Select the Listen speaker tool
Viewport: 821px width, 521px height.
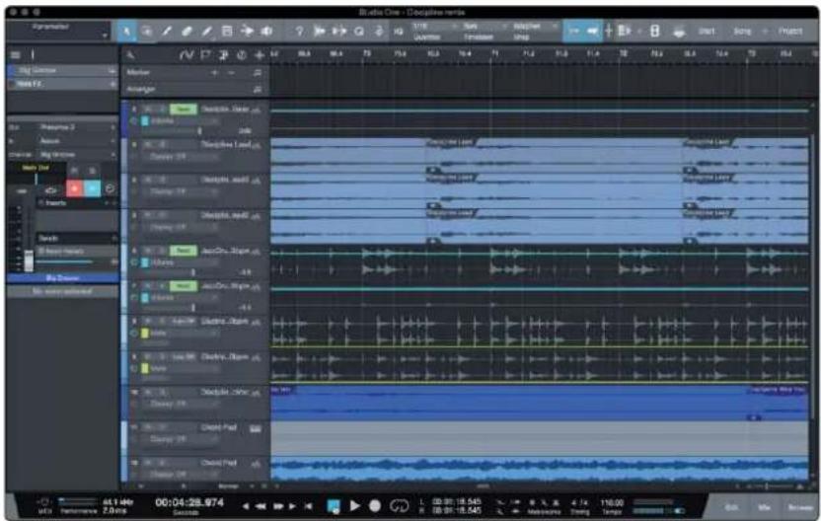tap(266, 32)
